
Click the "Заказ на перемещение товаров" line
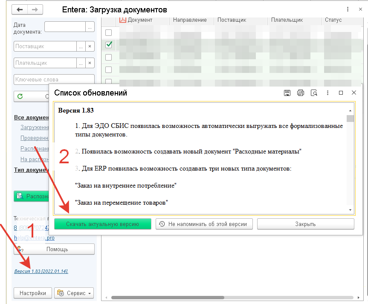point(122,203)
